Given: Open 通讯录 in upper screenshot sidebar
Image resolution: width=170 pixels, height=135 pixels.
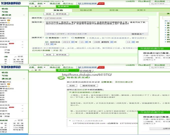Looking at the screenshot, I should (x=6, y=15).
